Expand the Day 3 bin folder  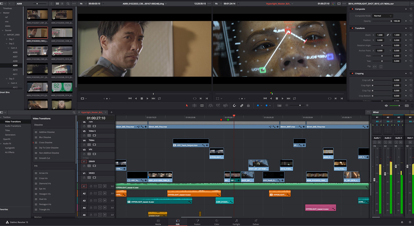coord(7,79)
